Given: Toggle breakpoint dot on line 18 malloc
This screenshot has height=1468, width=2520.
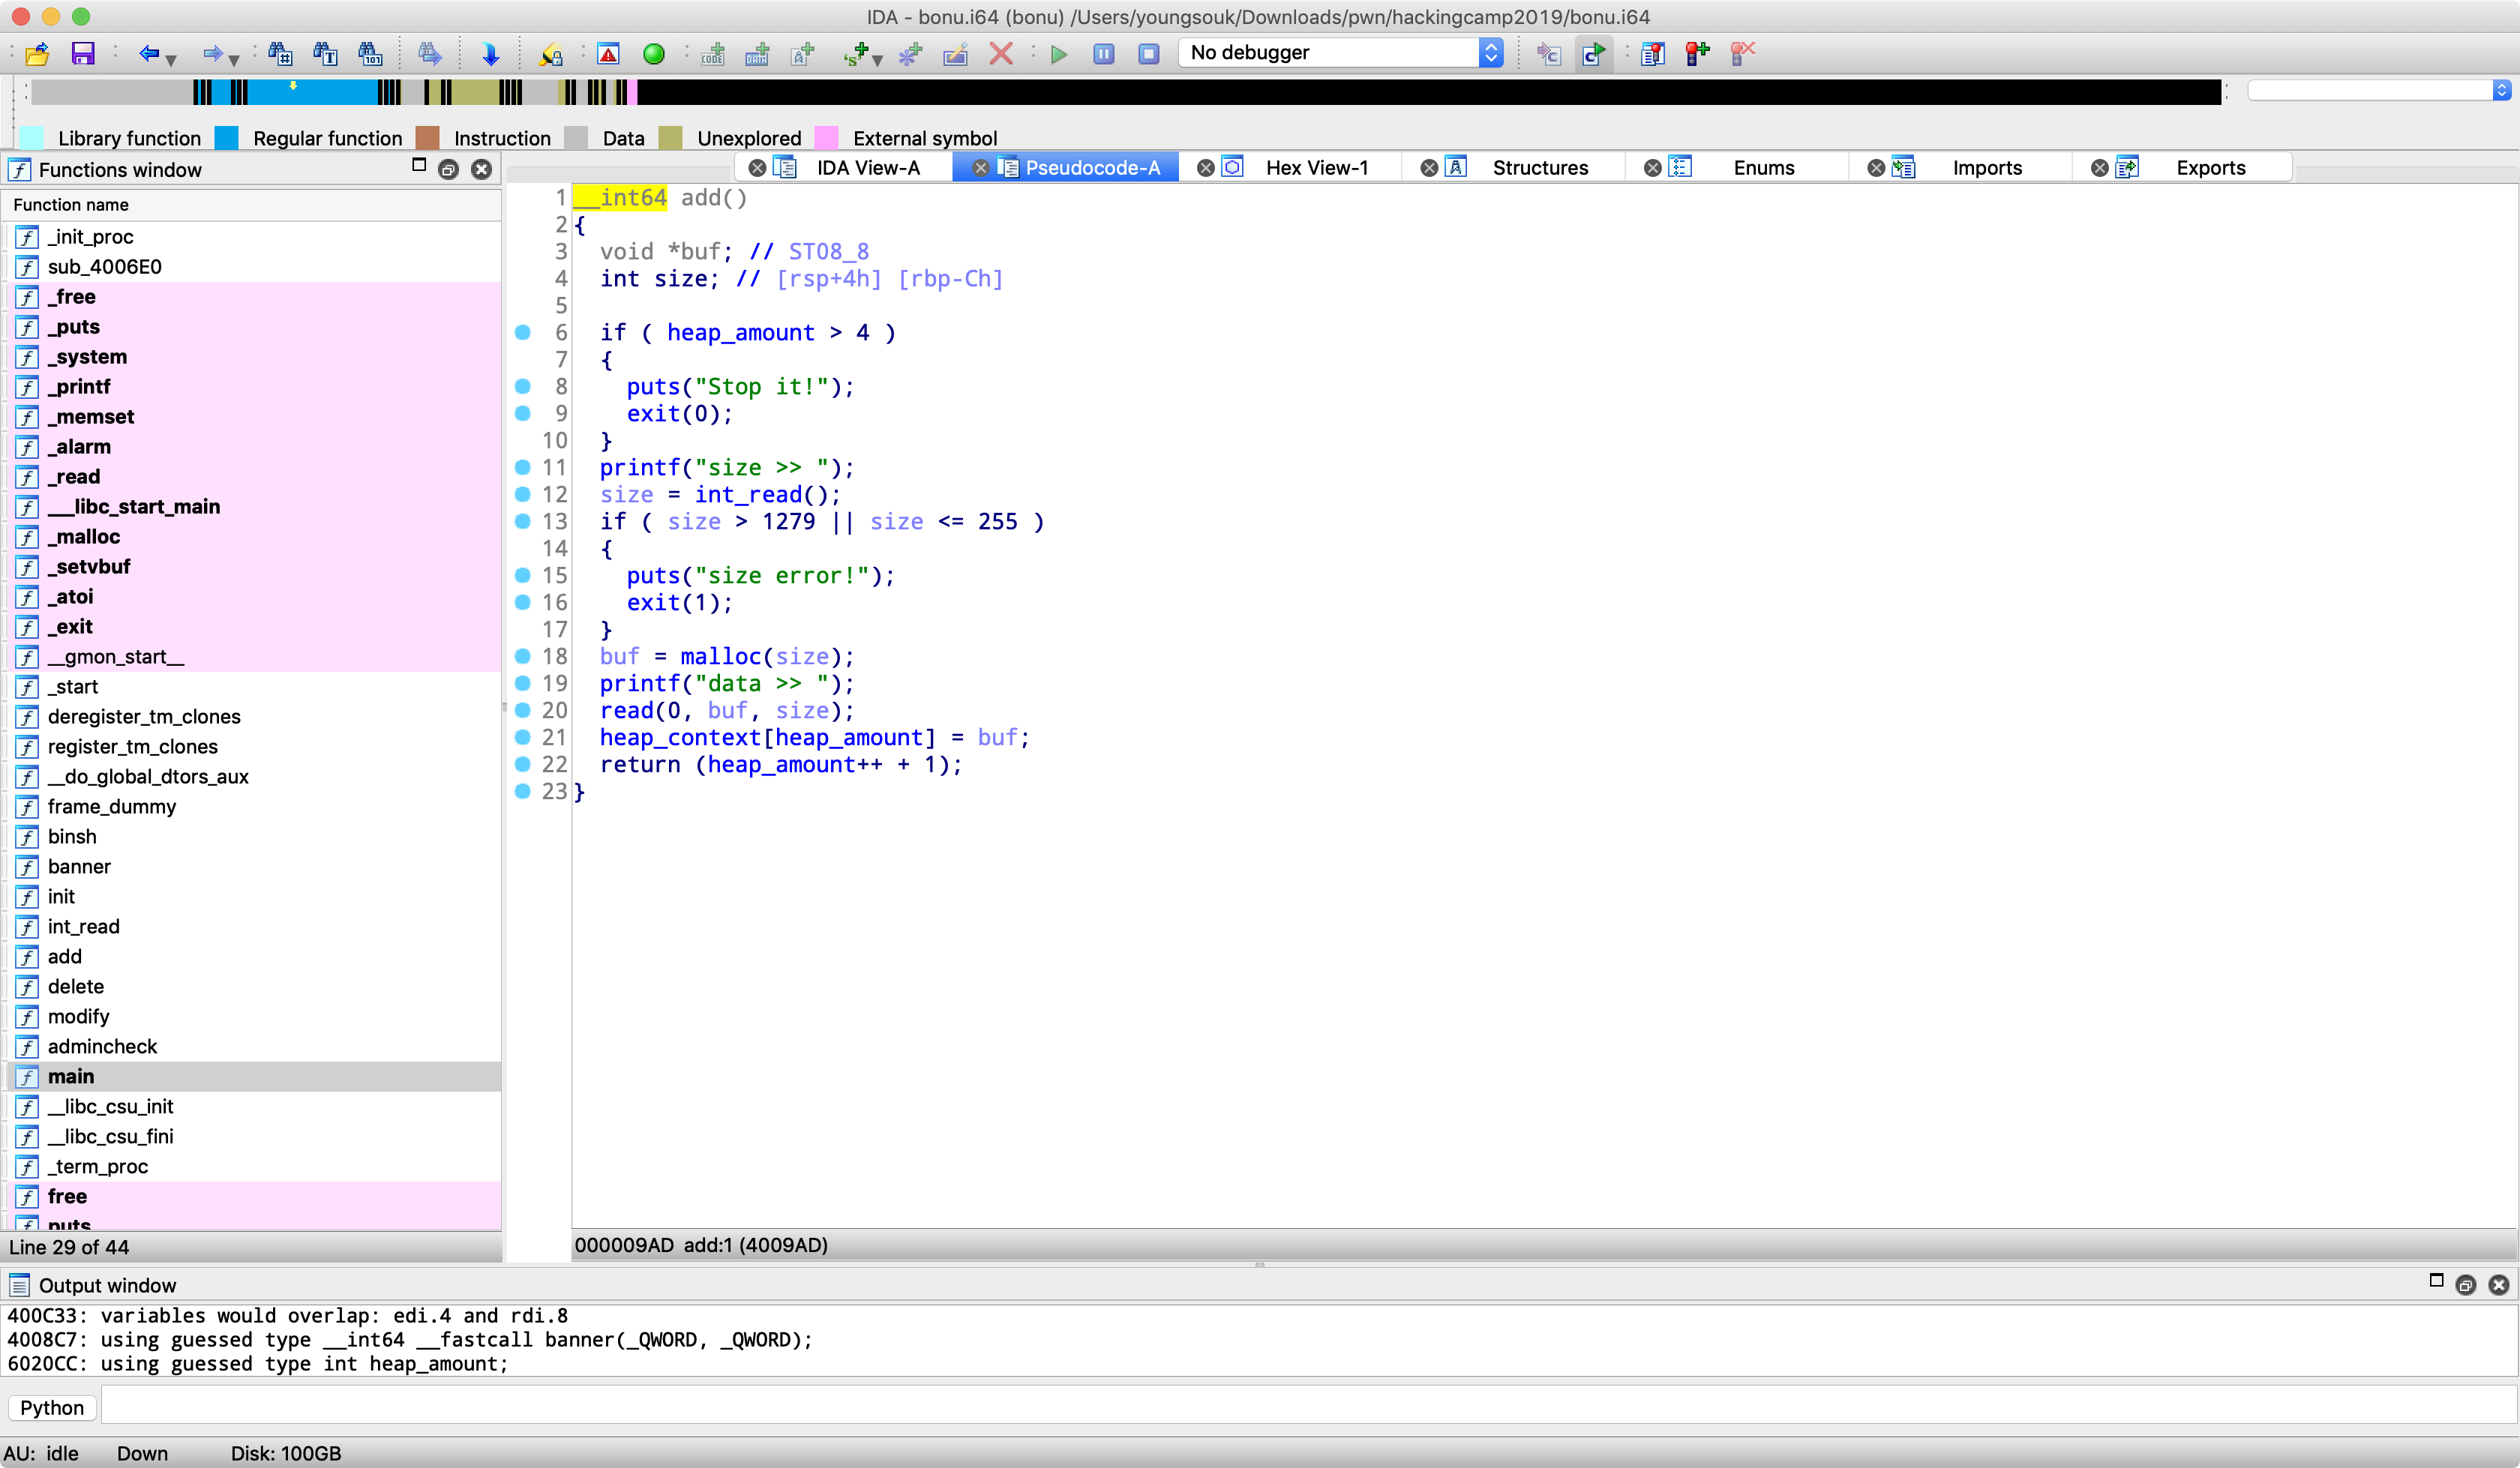Looking at the screenshot, I should (x=522, y=656).
